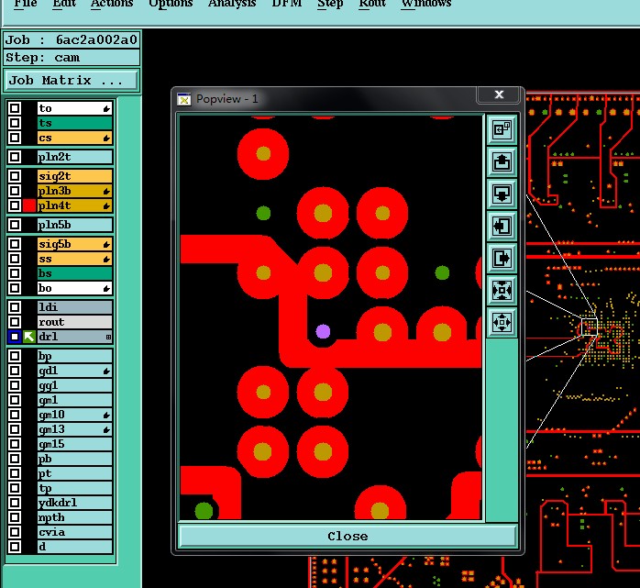
Task: Click the 'Job : 6ac2a002a0' label
Action: [72, 40]
